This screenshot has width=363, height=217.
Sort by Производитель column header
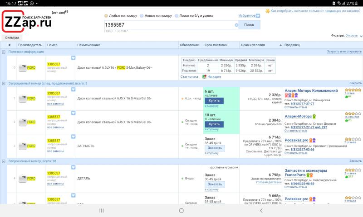30,45
